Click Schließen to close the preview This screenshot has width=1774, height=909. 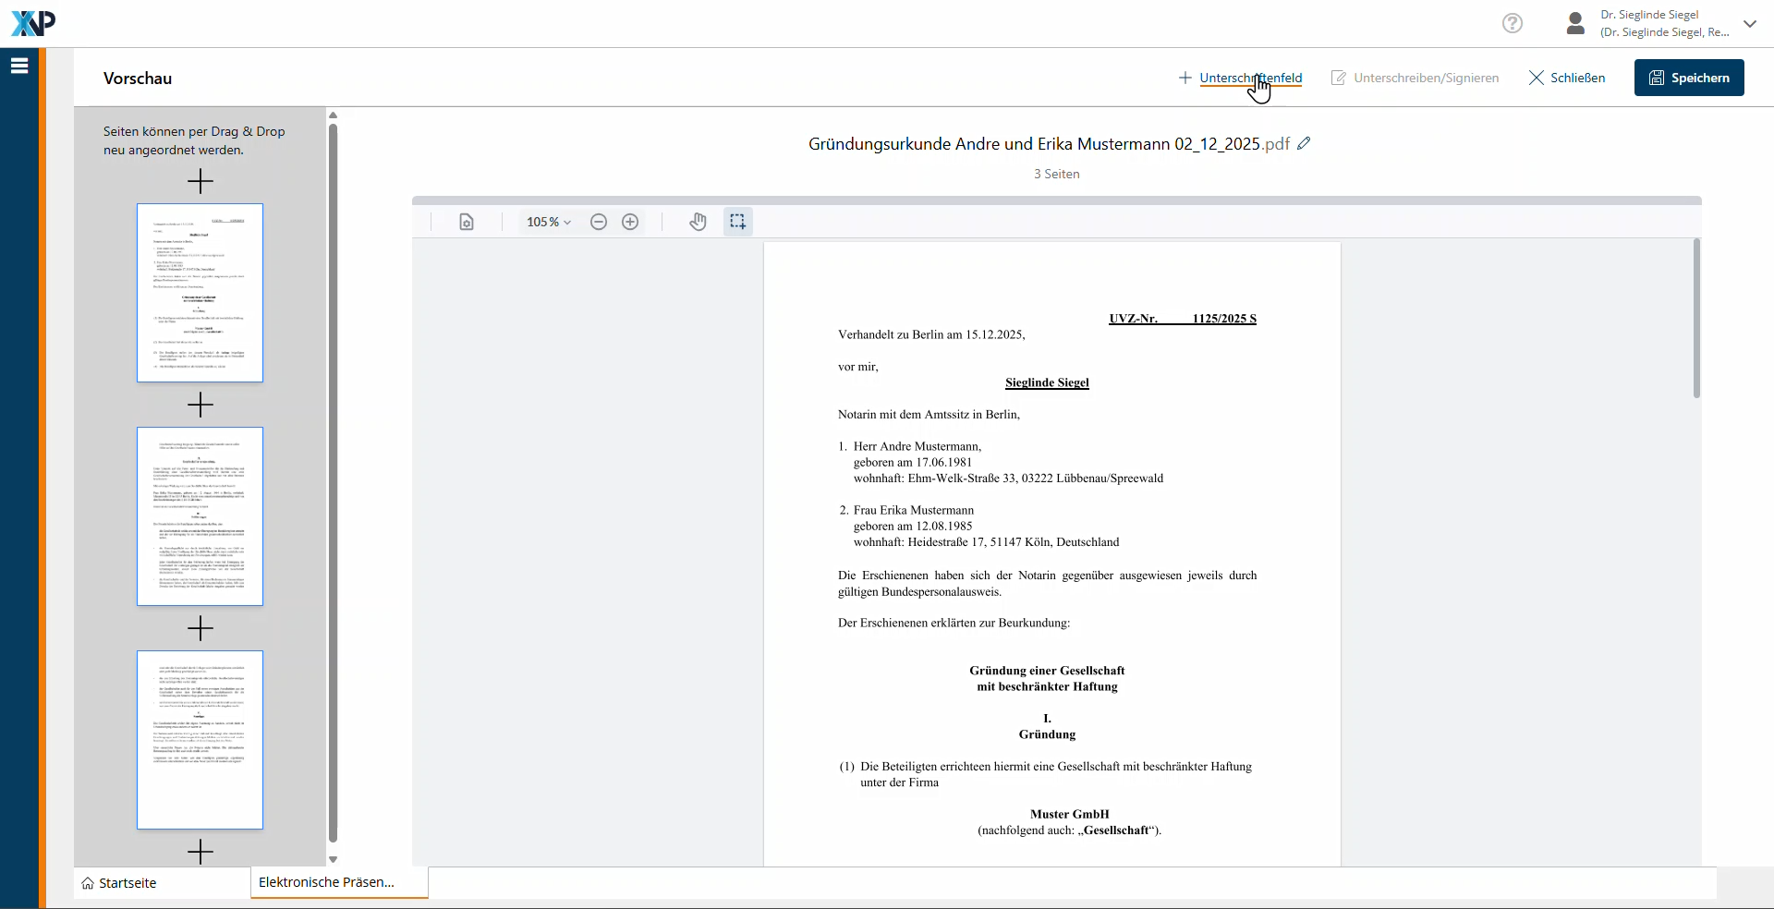coord(1567,78)
